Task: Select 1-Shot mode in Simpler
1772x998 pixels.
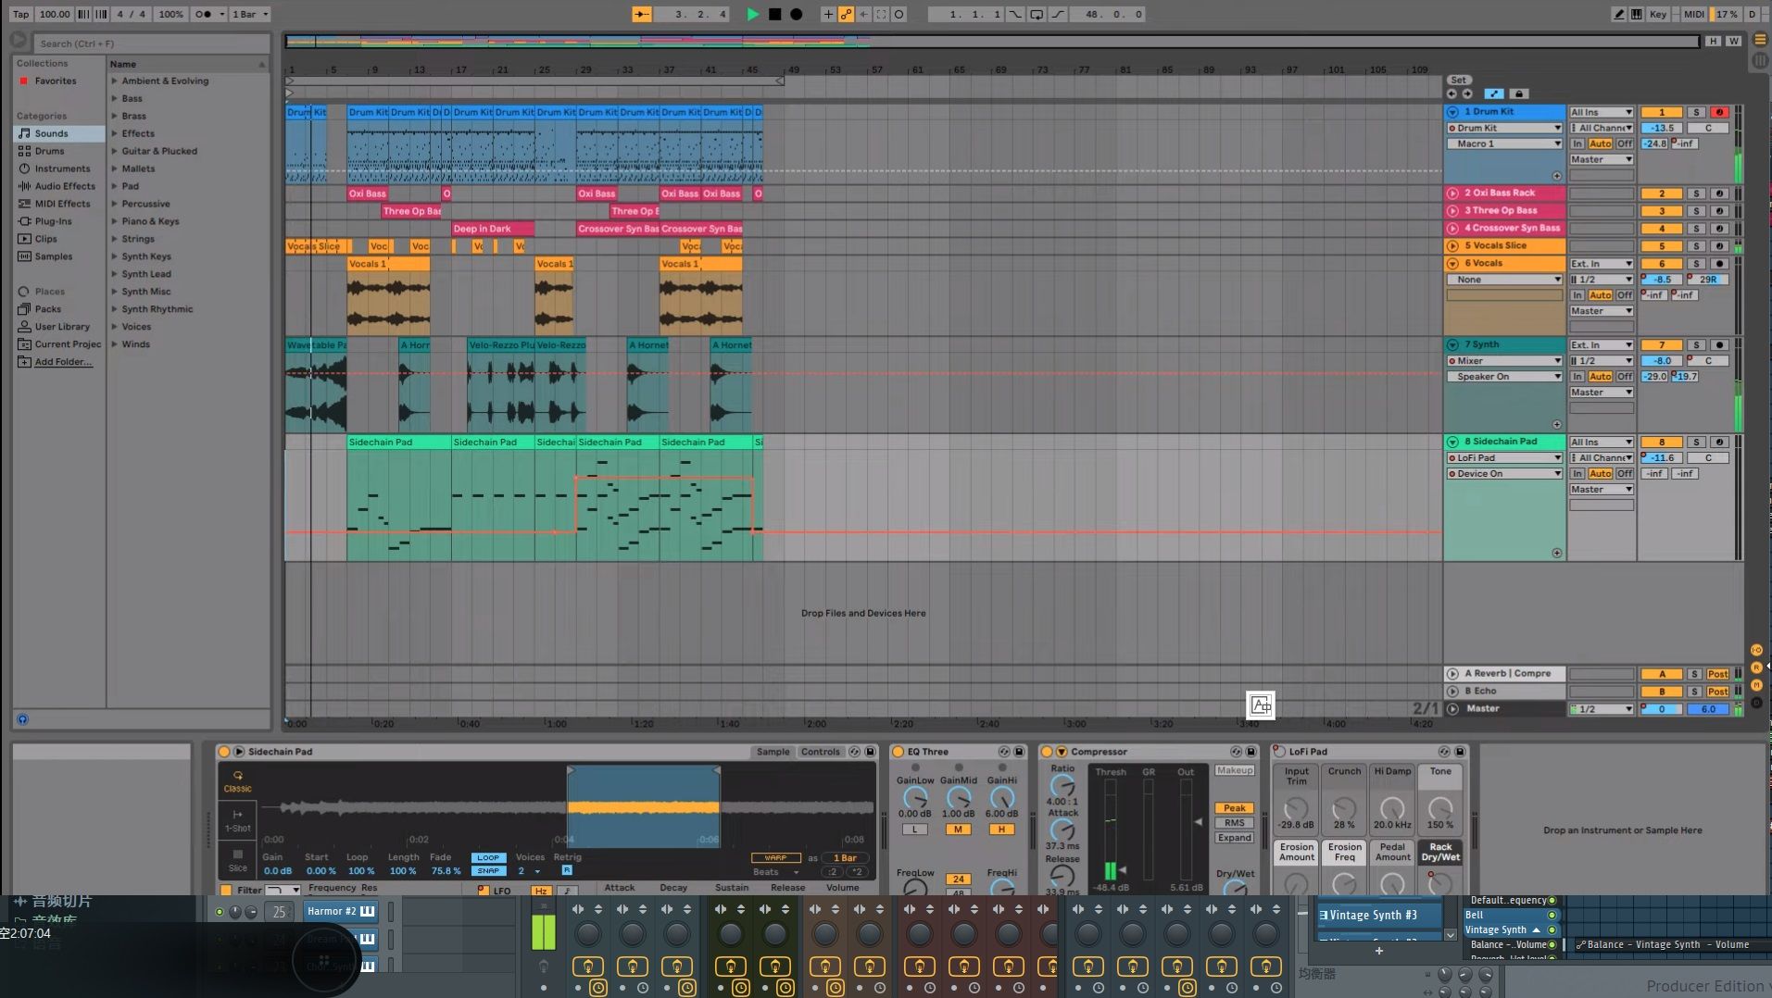Action: 237,820
